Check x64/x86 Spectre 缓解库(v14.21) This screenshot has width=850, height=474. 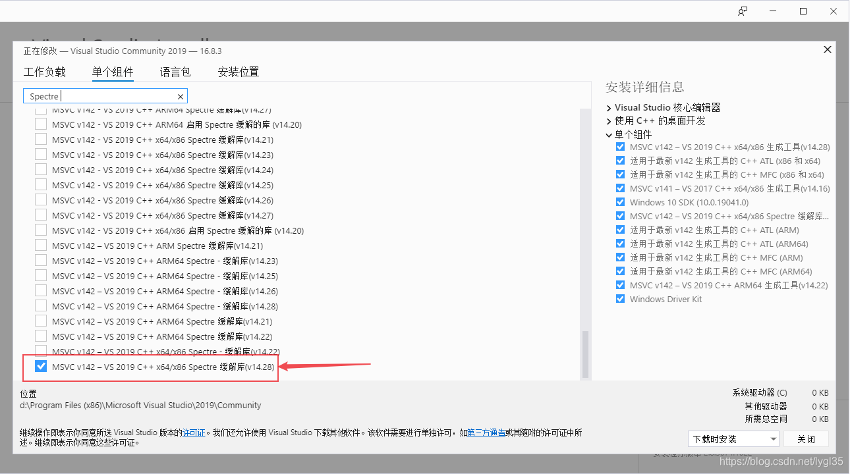pyautogui.click(x=41, y=140)
